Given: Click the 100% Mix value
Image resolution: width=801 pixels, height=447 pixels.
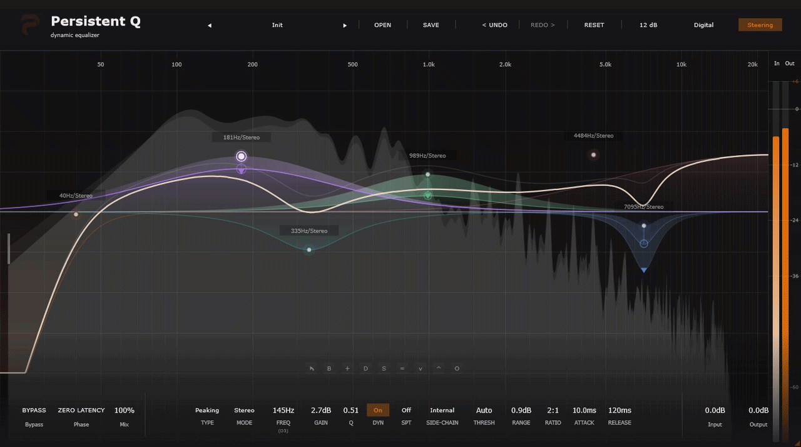Looking at the screenshot, I should [x=124, y=410].
